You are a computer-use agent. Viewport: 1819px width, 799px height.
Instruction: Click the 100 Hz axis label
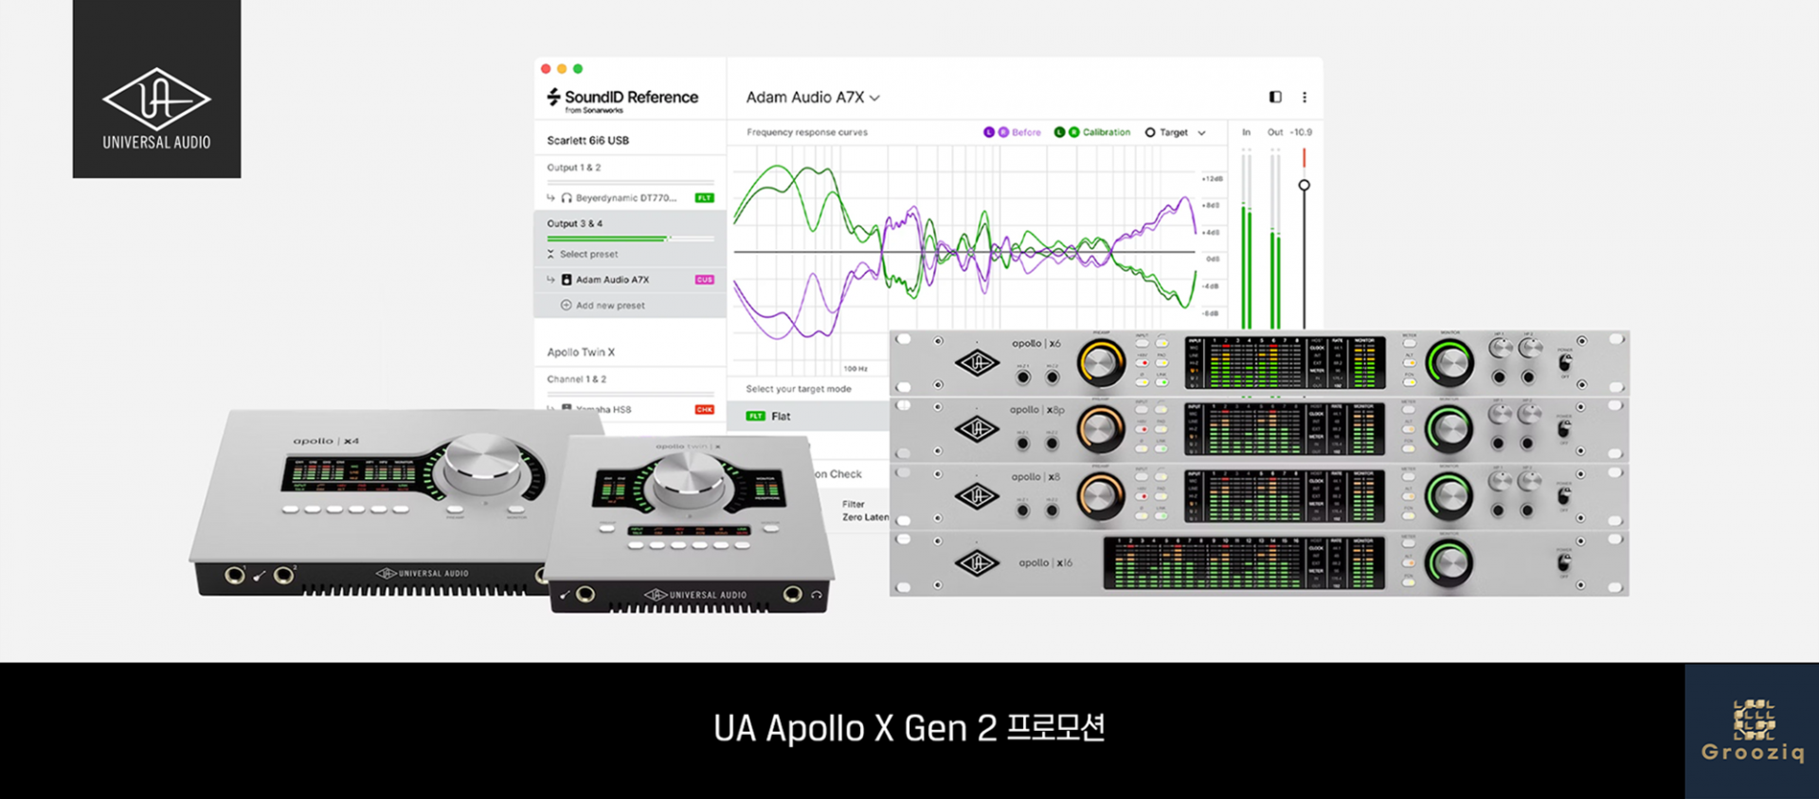(x=855, y=368)
